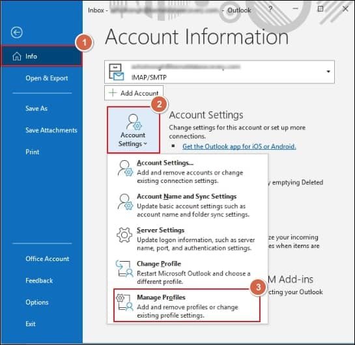Click the Manage Profiles gear-person icon
This screenshot has height=345, width=355.
point(124,303)
